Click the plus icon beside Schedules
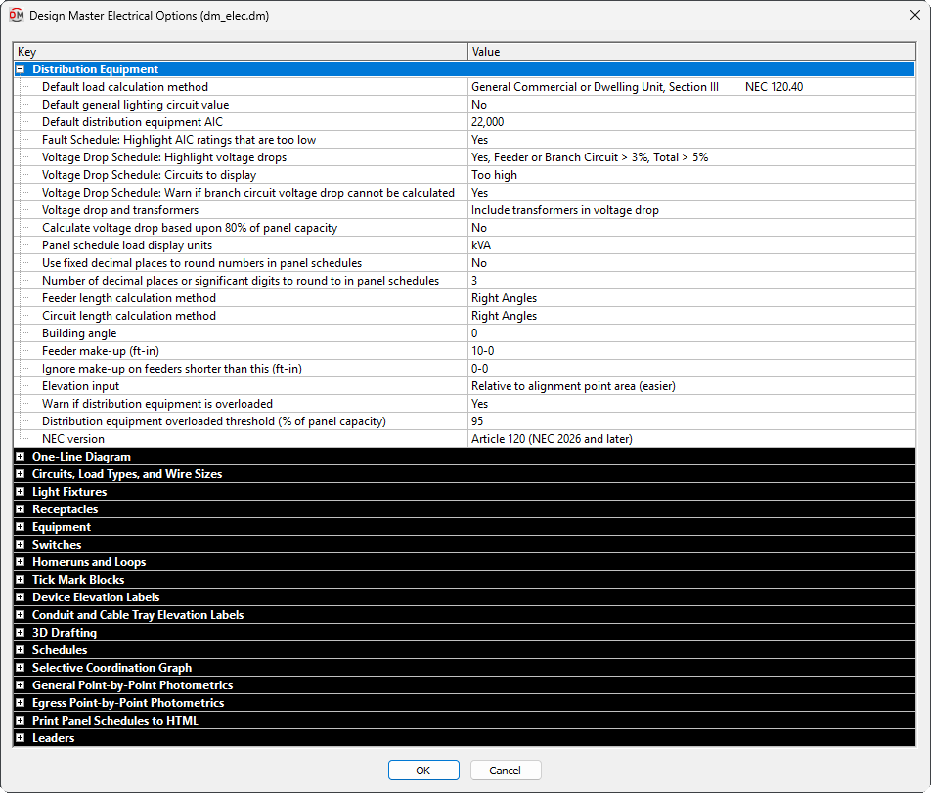Viewport: 931px width, 793px height. click(x=21, y=650)
